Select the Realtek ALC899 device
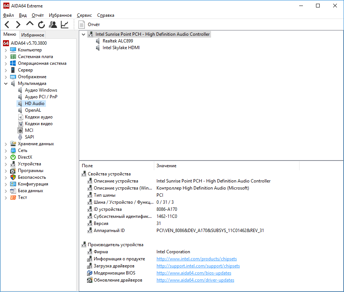This screenshot has width=344, height=292. pyautogui.click(x=118, y=41)
